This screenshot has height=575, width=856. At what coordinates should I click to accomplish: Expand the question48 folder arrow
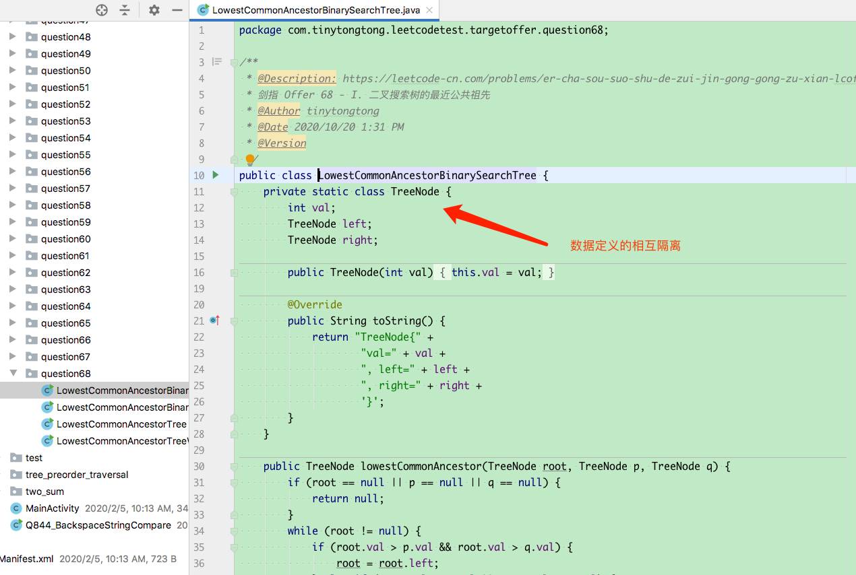[x=13, y=37]
